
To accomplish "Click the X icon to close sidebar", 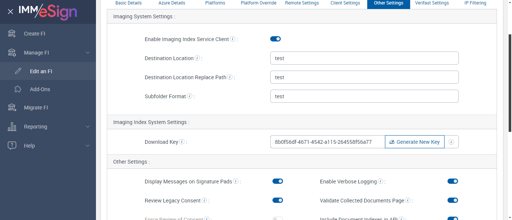I will tap(10, 12).
